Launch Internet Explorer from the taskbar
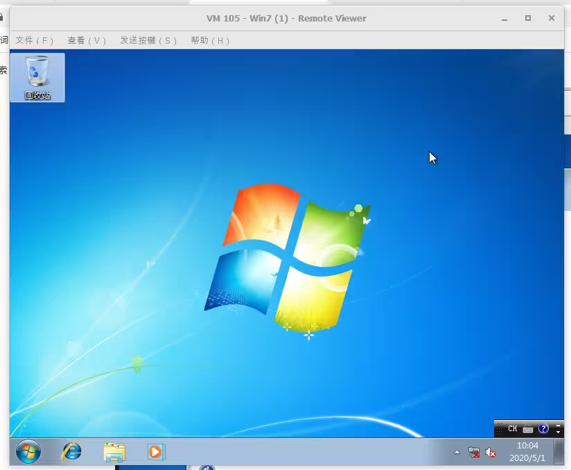 (72, 452)
